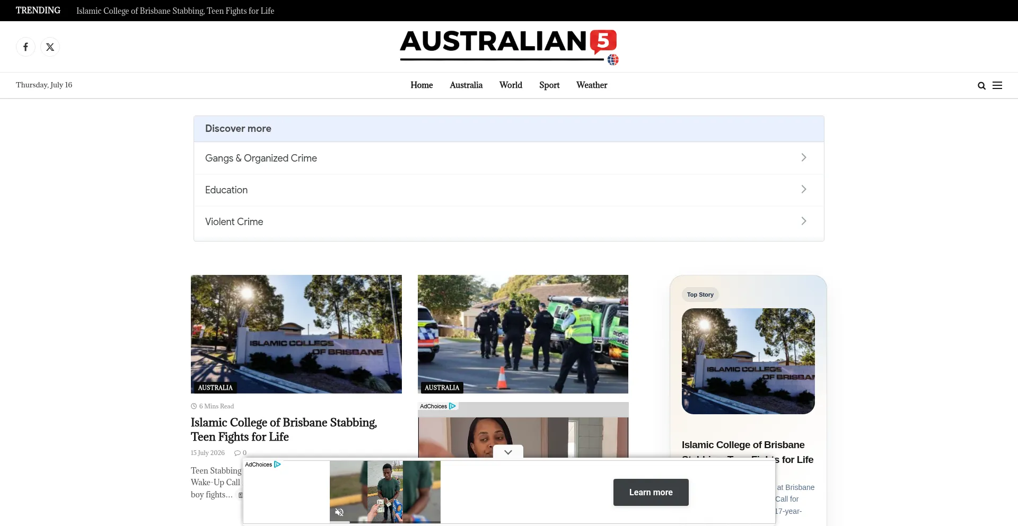
Task: Open the Violent Crime topic link
Action: point(234,221)
